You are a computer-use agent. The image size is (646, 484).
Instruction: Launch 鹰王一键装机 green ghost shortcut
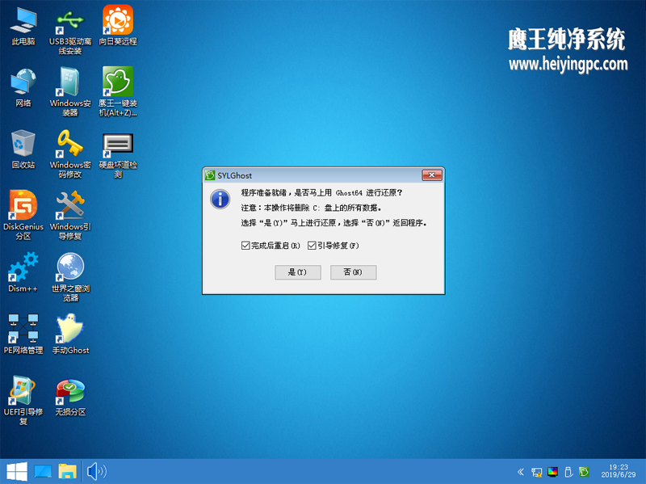click(x=118, y=92)
